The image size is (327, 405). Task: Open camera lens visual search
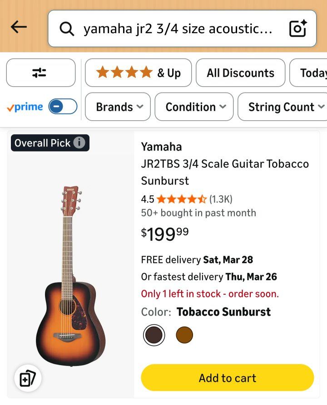(298, 29)
